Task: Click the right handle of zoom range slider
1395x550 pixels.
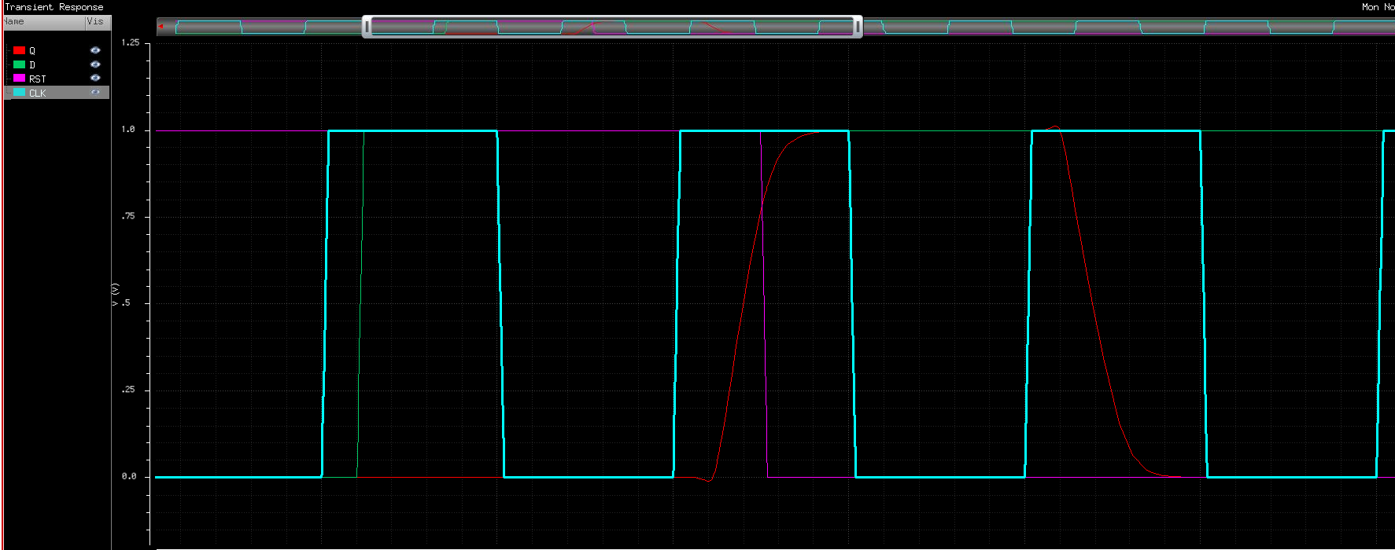Action: pos(858,27)
